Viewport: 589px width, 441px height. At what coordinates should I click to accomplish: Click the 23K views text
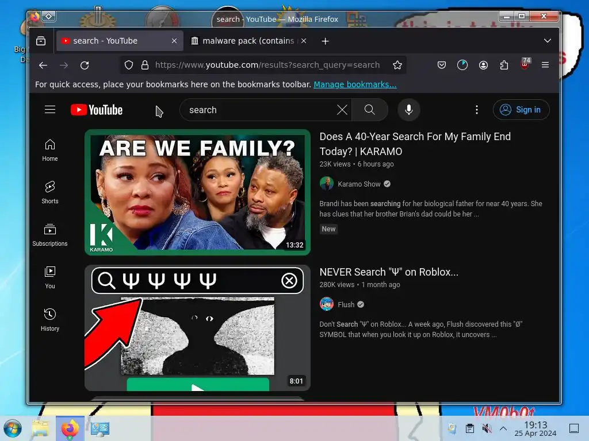[x=335, y=164]
